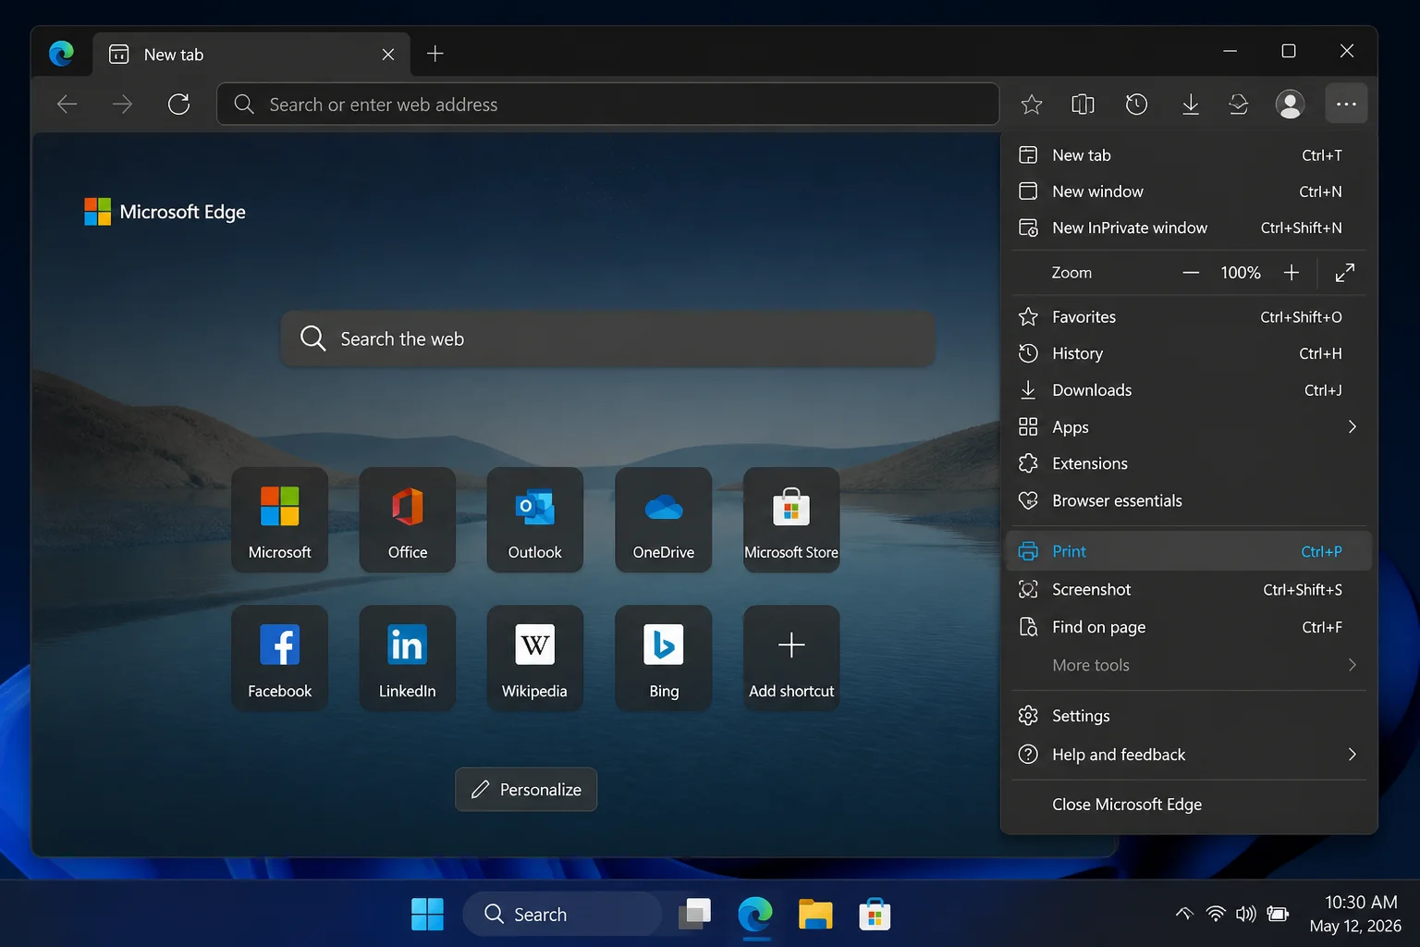The height and width of the screenshot is (947, 1420).
Task: Click the full screen zoom arrows icon
Action: pyautogui.click(x=1345, y=273)
